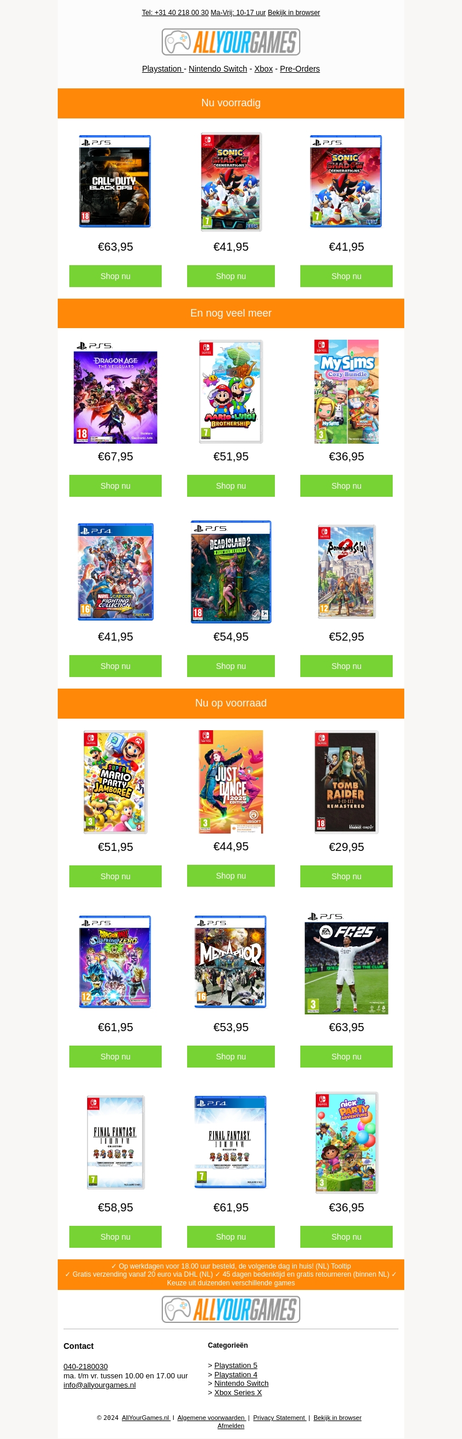Click the Dead Island 2 game cover
This screenshot has width=462, height=1439.
pyautogui.click(x=231, y=572)
